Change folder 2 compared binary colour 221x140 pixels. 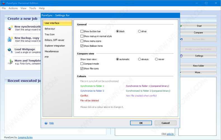click(x=148, y=91)
